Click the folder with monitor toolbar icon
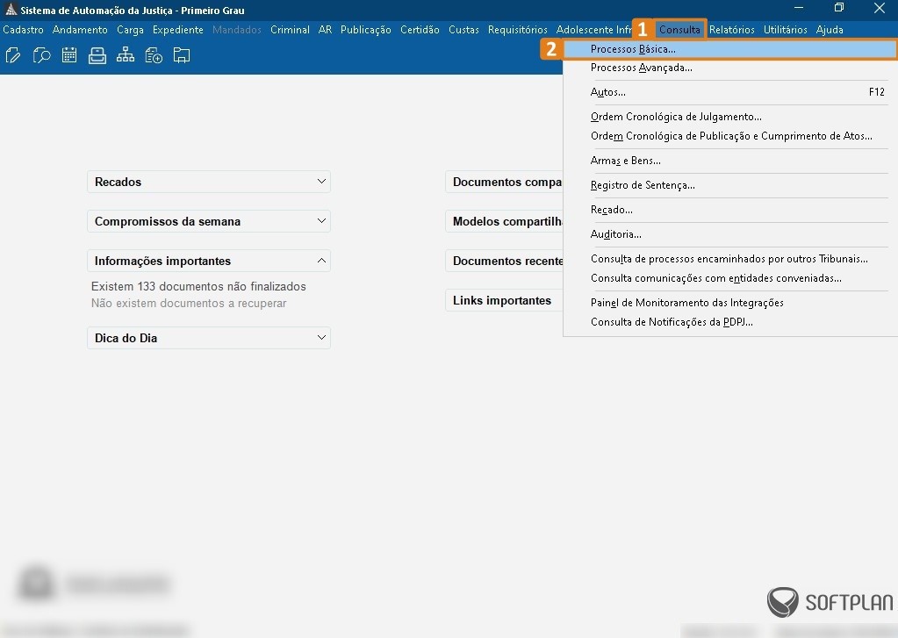 pos(182,55)
